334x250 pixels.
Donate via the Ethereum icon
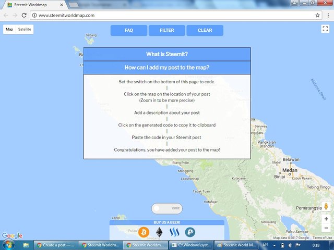(x=159, y=232)
